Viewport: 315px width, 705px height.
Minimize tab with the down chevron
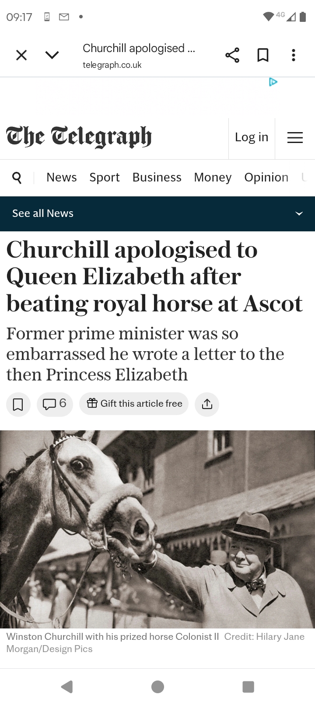tap(52, 55)
